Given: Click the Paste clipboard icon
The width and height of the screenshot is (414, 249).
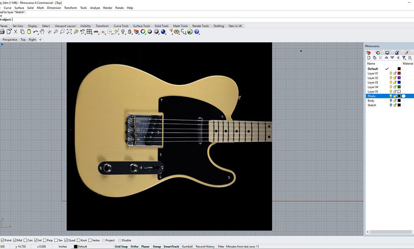Looking at the screenshot, I should [29, 32].
